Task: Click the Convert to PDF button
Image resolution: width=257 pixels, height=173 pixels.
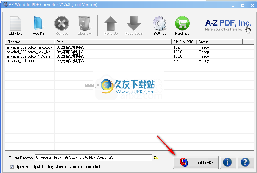Action: coord(196,162)
